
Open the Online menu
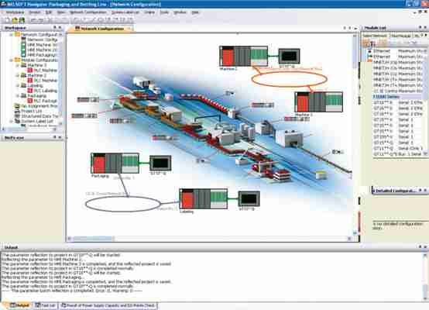(149, 12)
